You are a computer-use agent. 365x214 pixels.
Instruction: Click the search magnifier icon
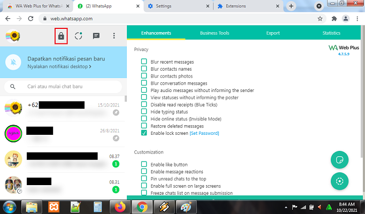click(13, 87)
